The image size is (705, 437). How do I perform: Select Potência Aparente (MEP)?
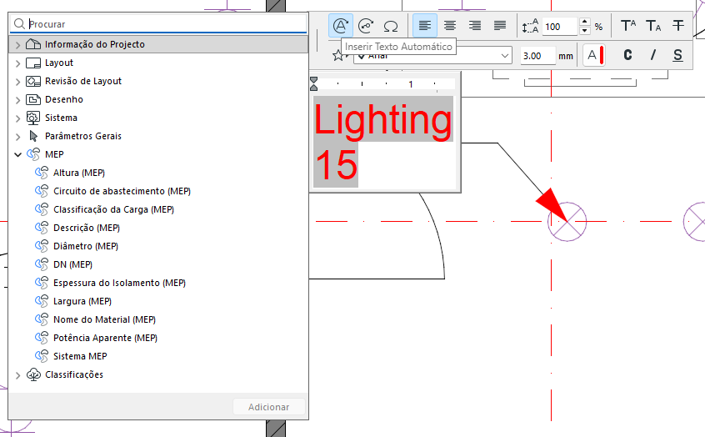tap(105, 338)
